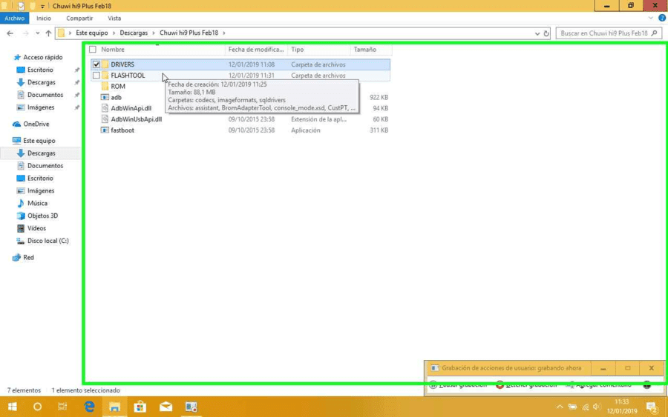Check the FLASHTOOL folder checkbox
The height and width of the screenshot is (417, 668).
(96, 76)
